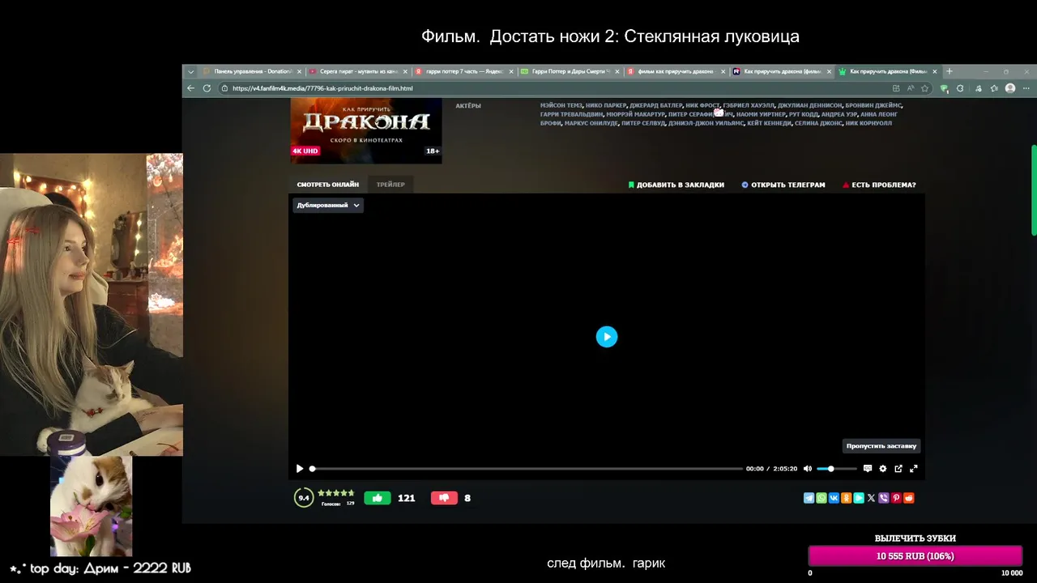Rate the film using the green stars

tap(336, 493)
